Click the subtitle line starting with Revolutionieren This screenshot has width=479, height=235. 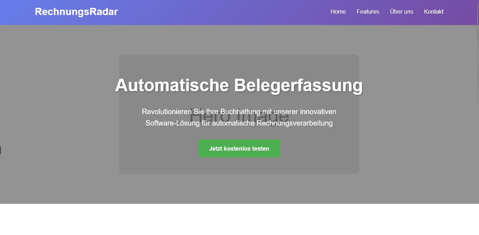click(x=239, y=112)
